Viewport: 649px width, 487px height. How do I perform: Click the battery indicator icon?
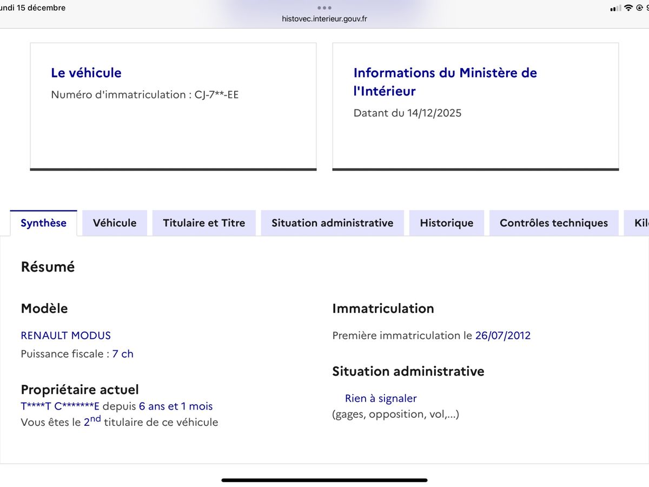[x=648, y=8]
